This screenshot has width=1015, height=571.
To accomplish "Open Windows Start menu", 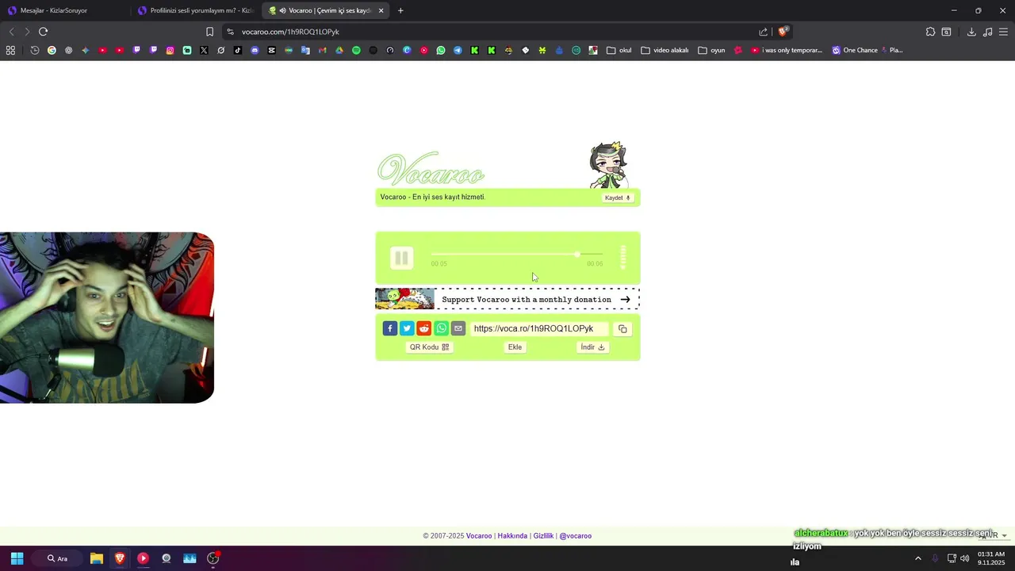I will tap(17, 558).
